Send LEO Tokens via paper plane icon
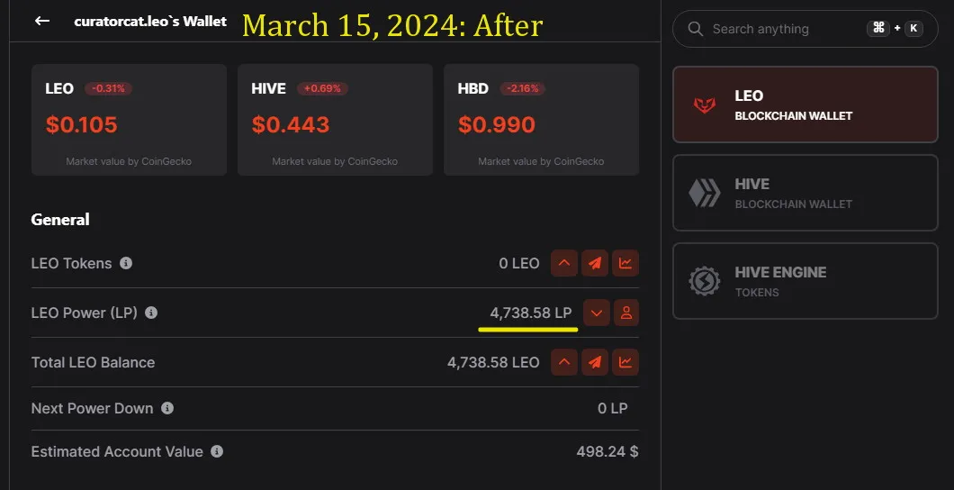 point(595,263)
